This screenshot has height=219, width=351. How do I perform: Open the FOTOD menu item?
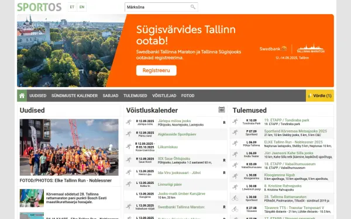pos(188,96)
